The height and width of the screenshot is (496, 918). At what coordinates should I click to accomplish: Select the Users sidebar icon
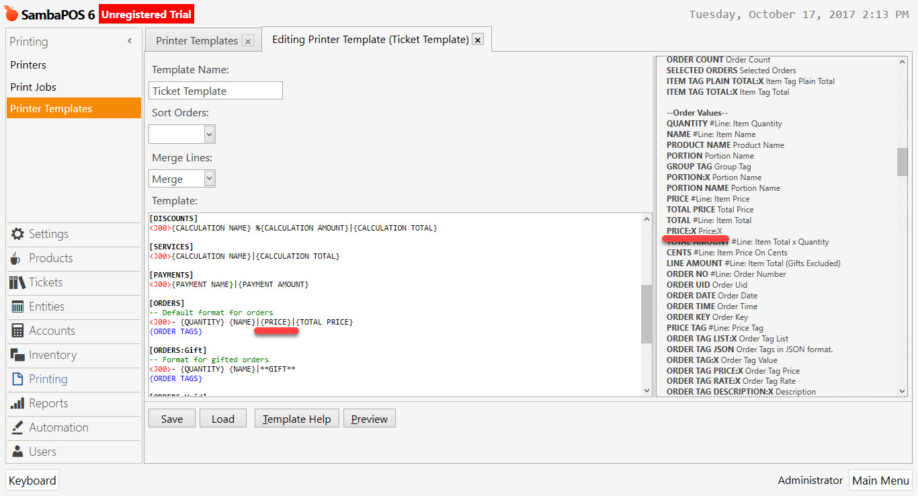click(18, 452)
